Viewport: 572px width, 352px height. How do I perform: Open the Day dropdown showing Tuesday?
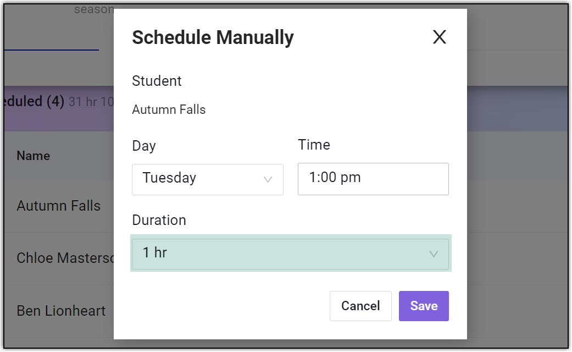[x=207, y=179]
